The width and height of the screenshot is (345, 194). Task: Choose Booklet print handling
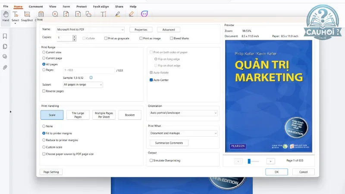click(x=130, y=115)
